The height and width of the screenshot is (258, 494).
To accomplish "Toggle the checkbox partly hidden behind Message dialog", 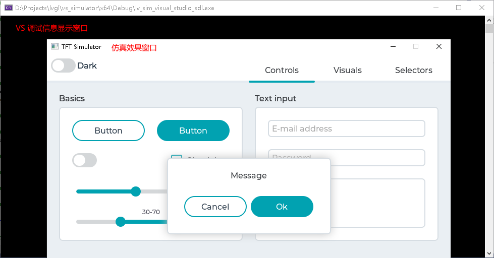I will (x=177, y=156).
